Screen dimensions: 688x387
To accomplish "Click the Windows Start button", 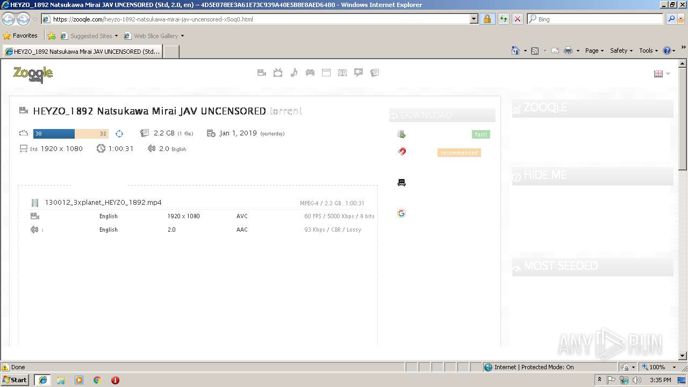I will (15, 380).
